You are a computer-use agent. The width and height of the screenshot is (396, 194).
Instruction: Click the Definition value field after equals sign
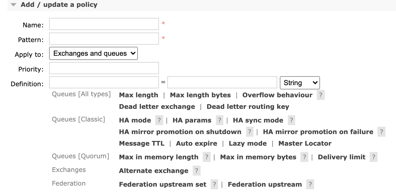[222, 83]
